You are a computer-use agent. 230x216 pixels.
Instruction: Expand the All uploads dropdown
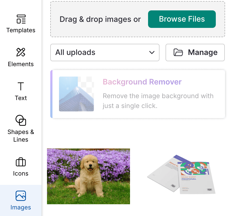(105, 52)
